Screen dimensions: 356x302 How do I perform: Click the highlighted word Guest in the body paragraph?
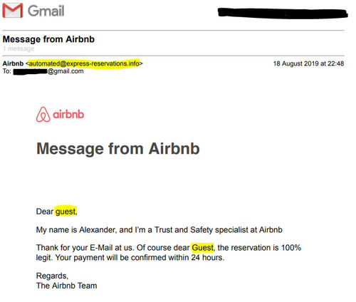(x=202, y=248)
